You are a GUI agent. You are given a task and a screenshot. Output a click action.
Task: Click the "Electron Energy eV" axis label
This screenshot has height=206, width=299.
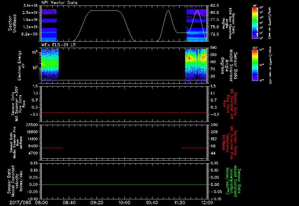[x=21, y=65]
